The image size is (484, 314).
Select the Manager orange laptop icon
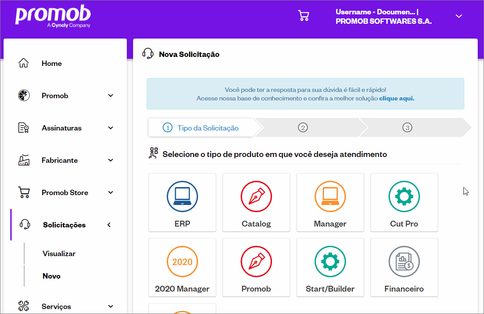point(330,196)
